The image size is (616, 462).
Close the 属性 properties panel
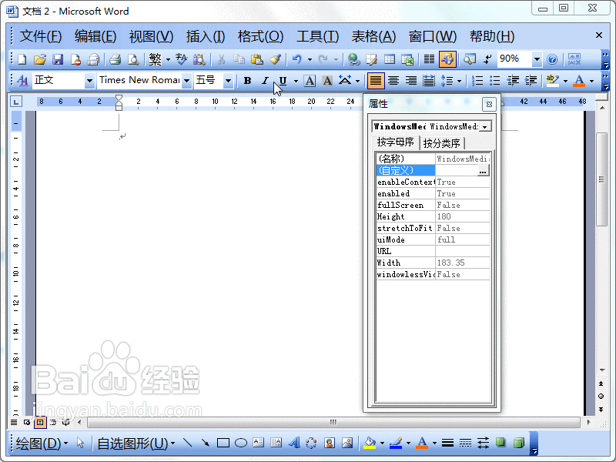[489, 104]
